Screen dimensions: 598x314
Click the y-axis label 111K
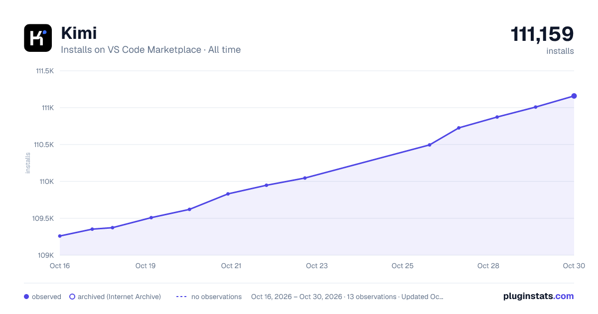[x=47, y=108]
